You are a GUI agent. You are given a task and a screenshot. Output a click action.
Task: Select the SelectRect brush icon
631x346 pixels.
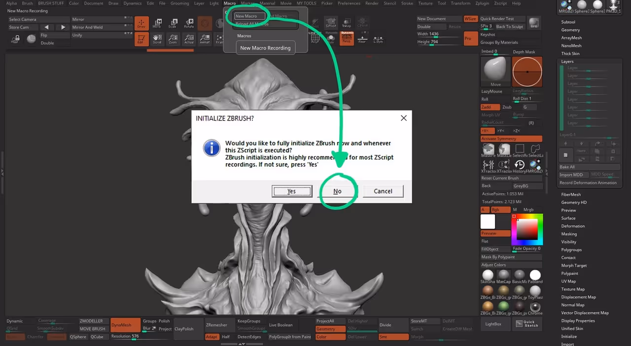click(x=520, y=150)
